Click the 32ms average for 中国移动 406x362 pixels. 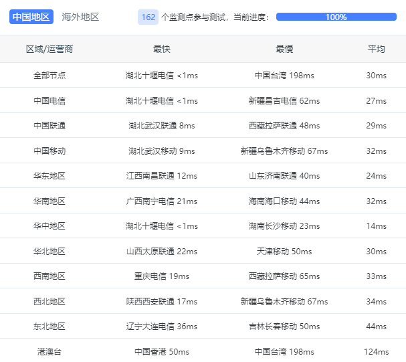[x=376, y=151]
